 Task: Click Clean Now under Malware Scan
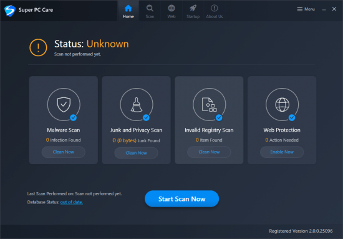coord(64,152)
